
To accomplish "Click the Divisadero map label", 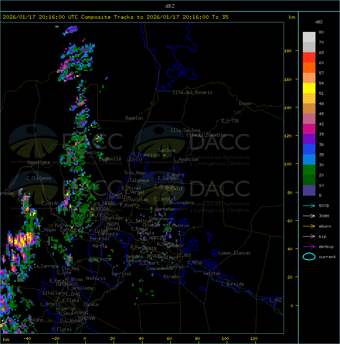I will click(181, 203).
